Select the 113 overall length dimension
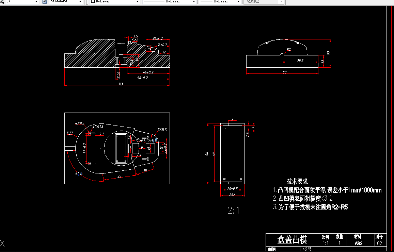 pyautogui.click(x=121, y=84)
